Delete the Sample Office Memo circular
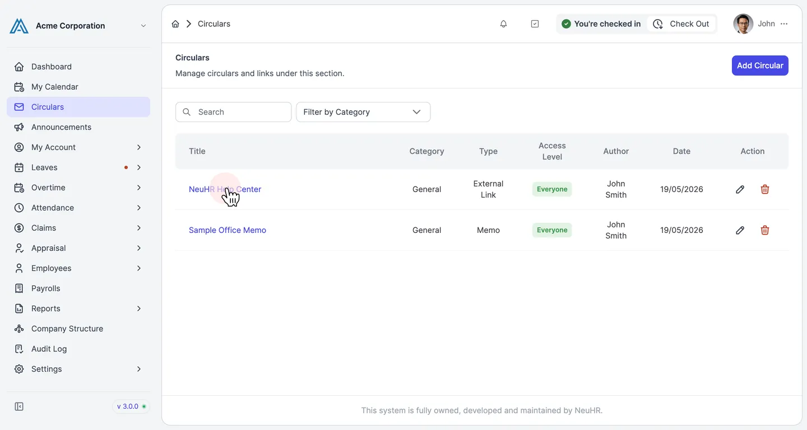807x430 pixels. pos(765,230)
